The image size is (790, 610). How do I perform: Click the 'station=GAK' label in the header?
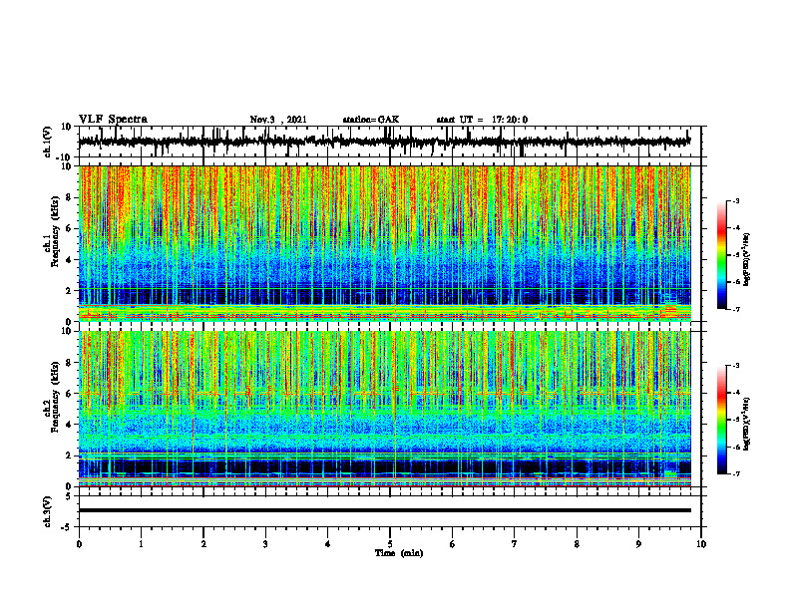371,120
